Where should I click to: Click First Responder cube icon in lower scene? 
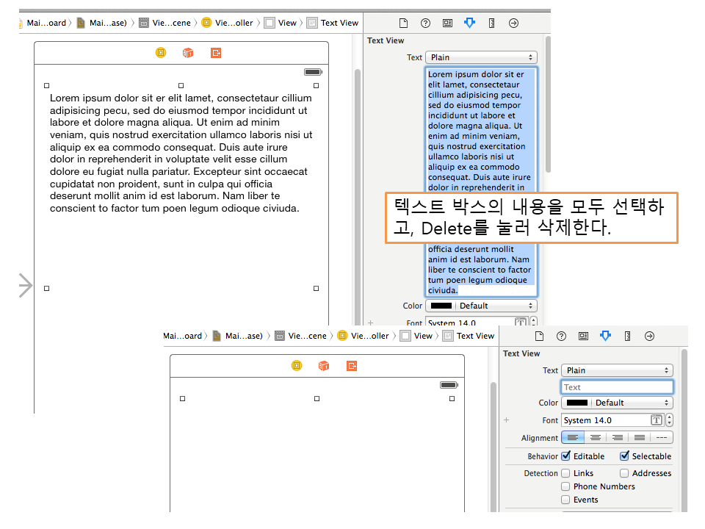(x=324, y=366)
